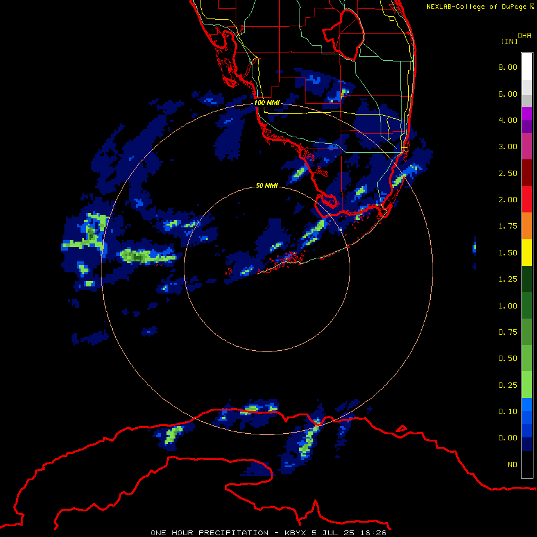
Task: Click the [IN] units label
Action: 509,41
